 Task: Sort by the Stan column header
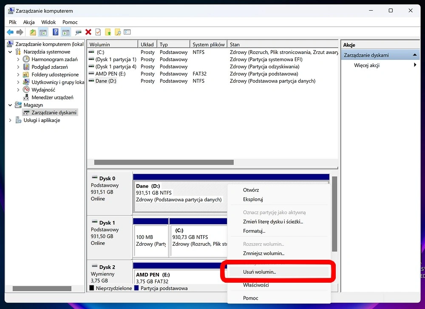pyautogui.click(x=283, y=45)
